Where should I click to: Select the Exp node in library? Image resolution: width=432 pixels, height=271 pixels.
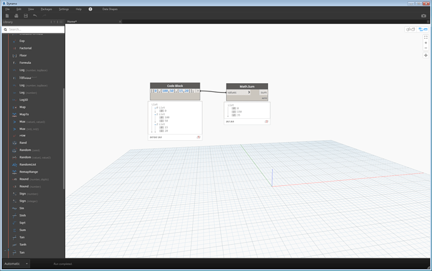[22, 41]
